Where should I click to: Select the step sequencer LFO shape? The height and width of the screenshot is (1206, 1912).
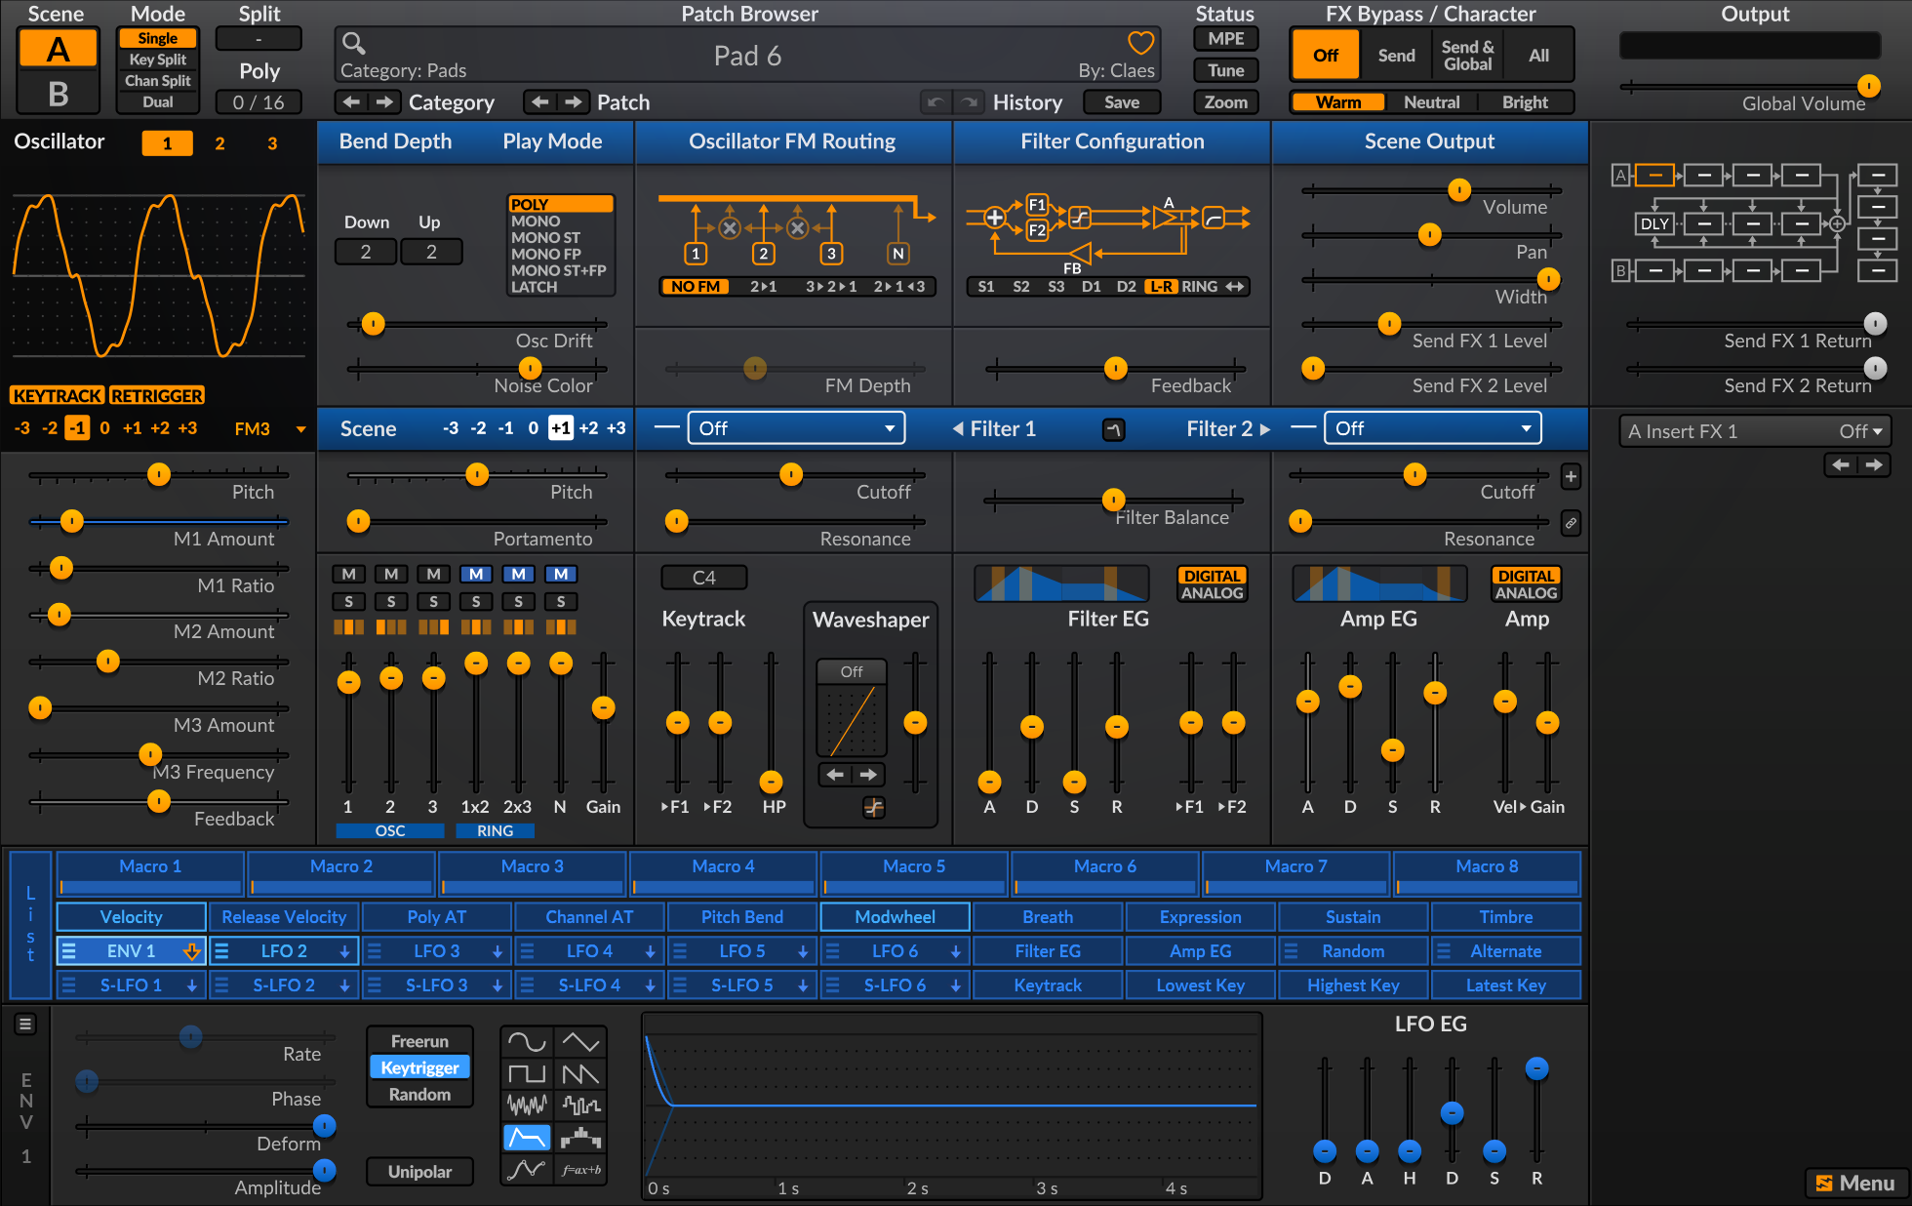580,1138
